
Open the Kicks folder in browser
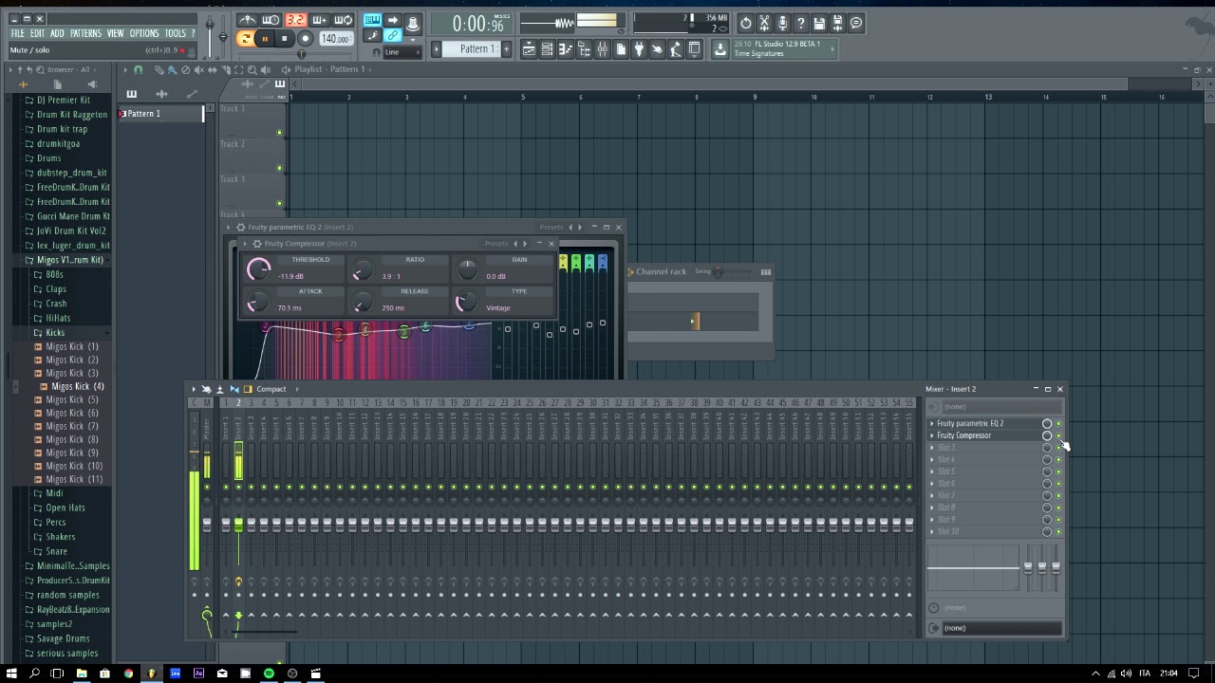point(55,333)
